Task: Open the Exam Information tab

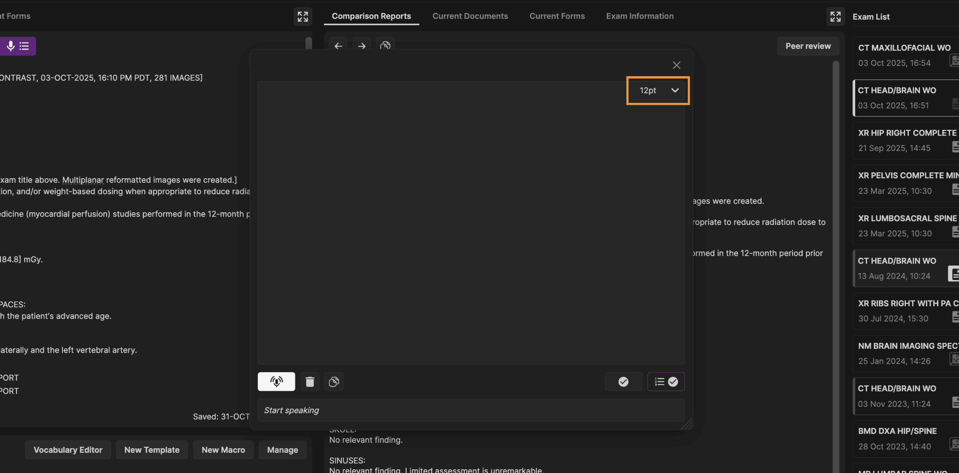Action: click(639, 16)
